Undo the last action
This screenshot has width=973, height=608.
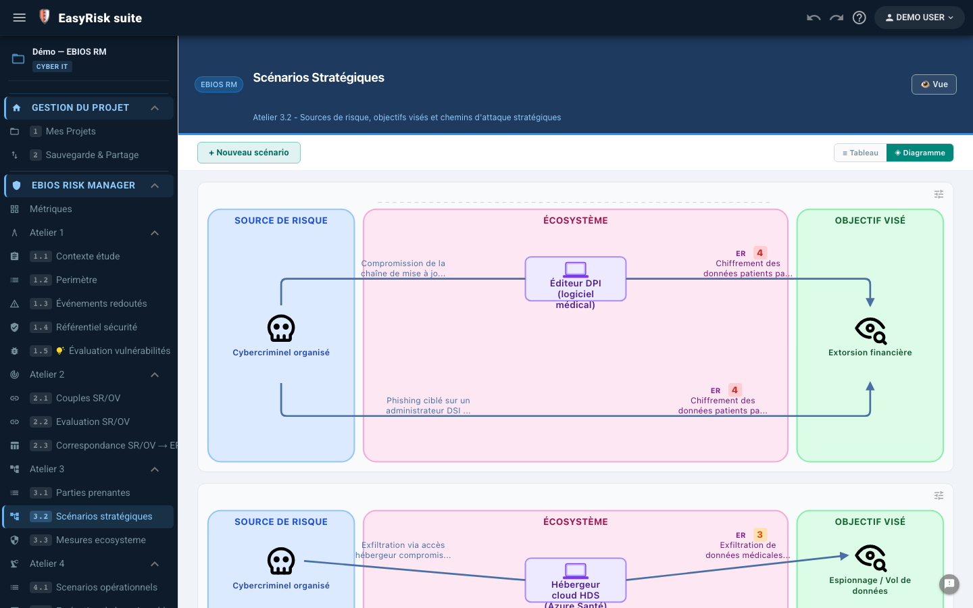point(814,18)
